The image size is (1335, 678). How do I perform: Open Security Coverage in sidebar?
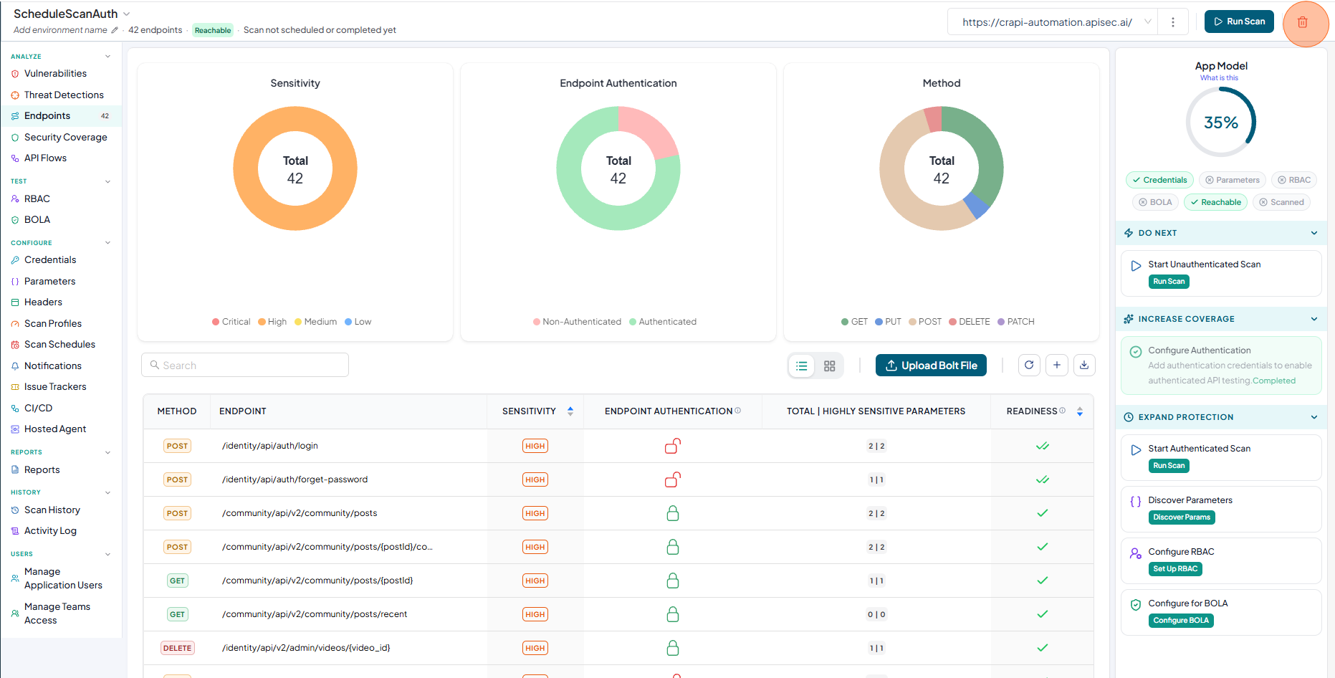65,138
